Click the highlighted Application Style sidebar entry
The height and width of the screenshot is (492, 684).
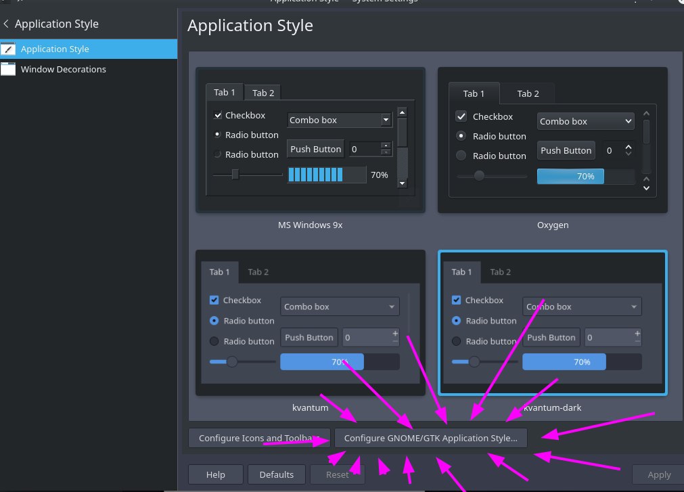tap(89, 49)
